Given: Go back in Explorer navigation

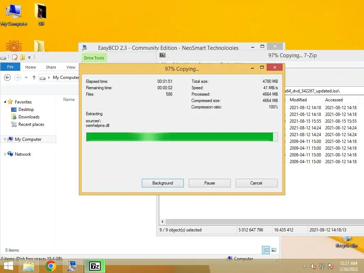Looking at the screenshot, I should [x=7, y=77].
